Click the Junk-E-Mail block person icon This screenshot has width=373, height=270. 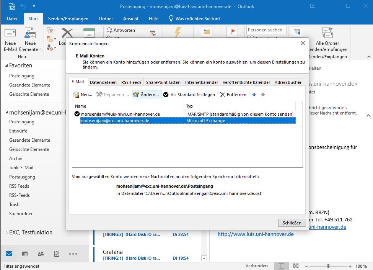[x=50, y=47]
